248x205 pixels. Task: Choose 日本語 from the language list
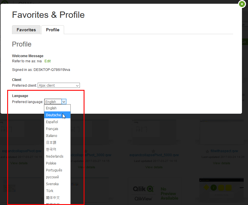point(57,143)
